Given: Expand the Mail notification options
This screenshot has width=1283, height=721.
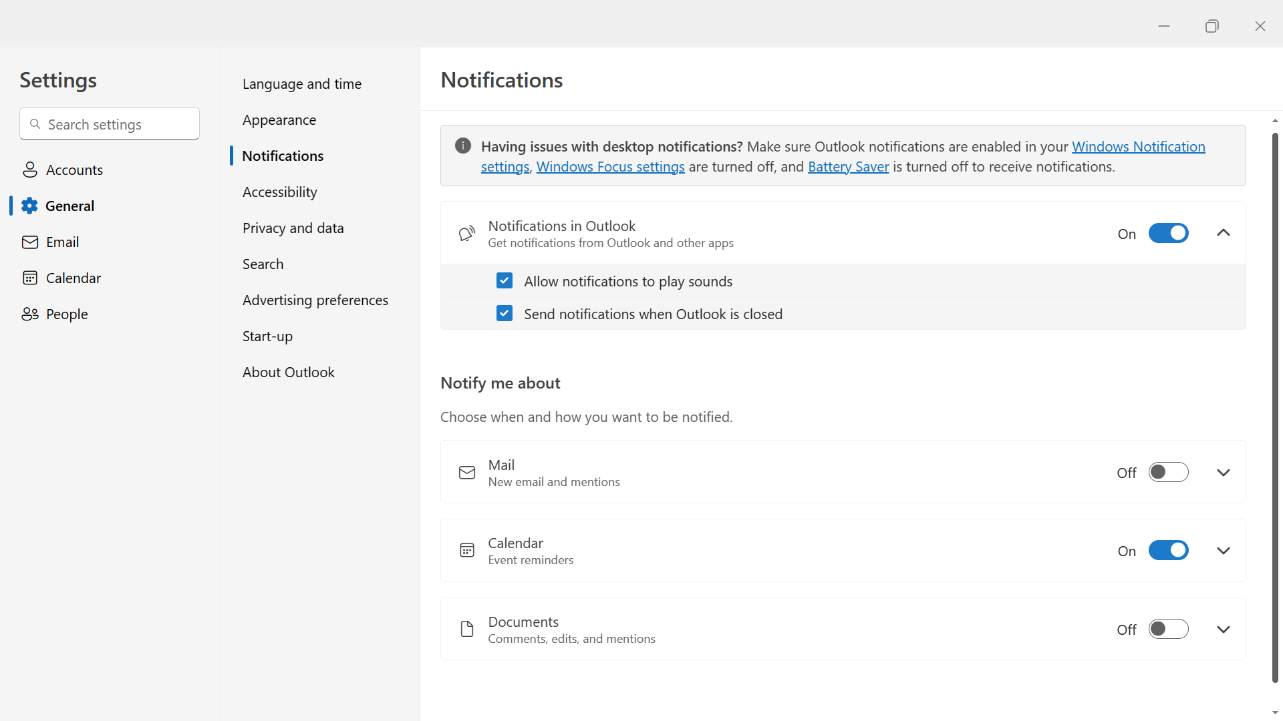Looking at the screenshot, I should [1224, 473].
